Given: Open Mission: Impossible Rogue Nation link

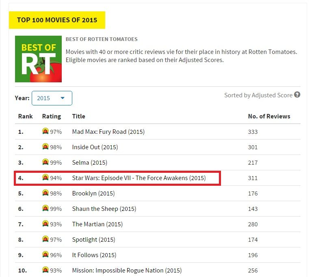Looking at the screenshot, I should click(127, 271).
